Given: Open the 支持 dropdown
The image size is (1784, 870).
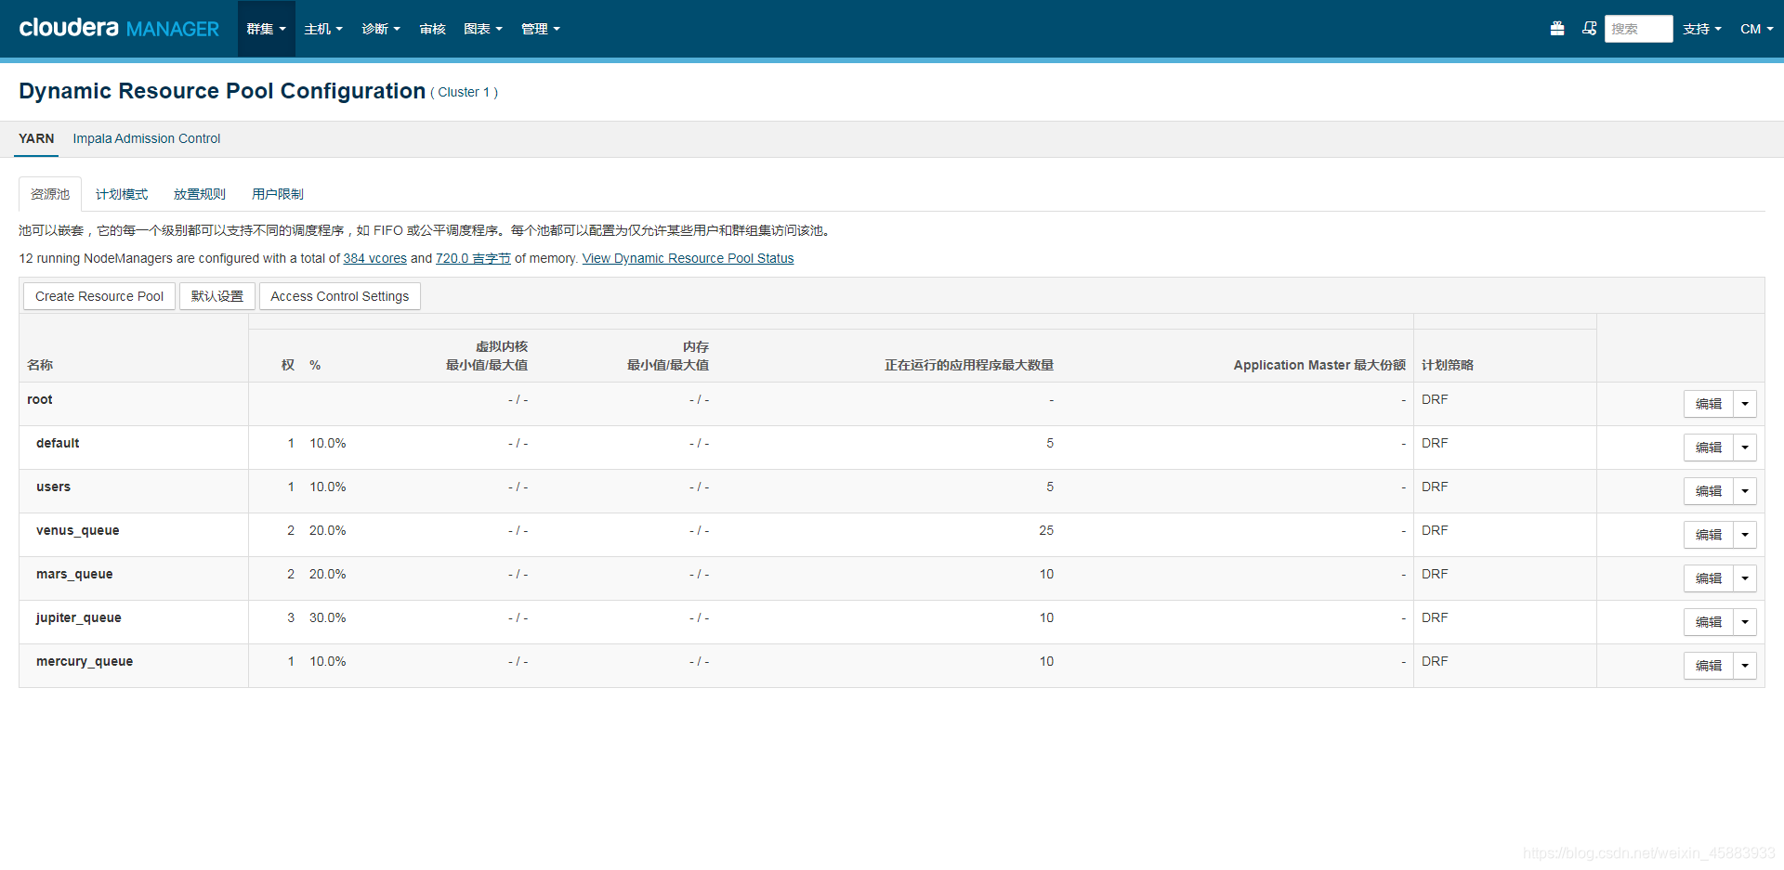Looking at the screenshot, I should click(x=1701, y=29).
